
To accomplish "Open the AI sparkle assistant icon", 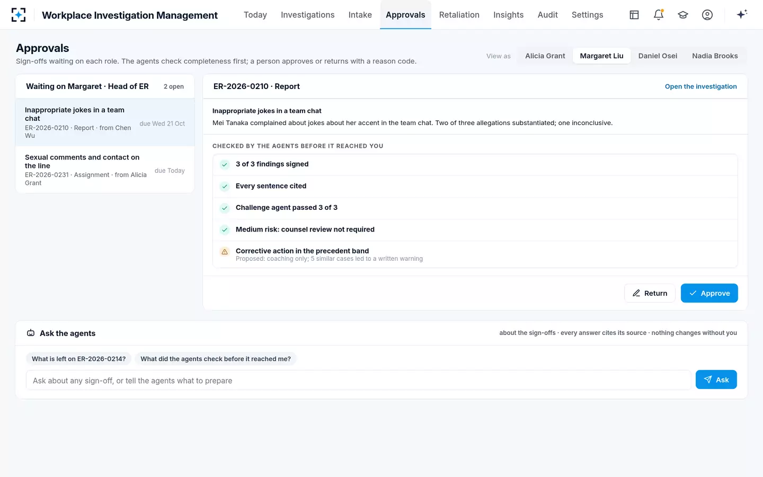I will pos(742,14).
